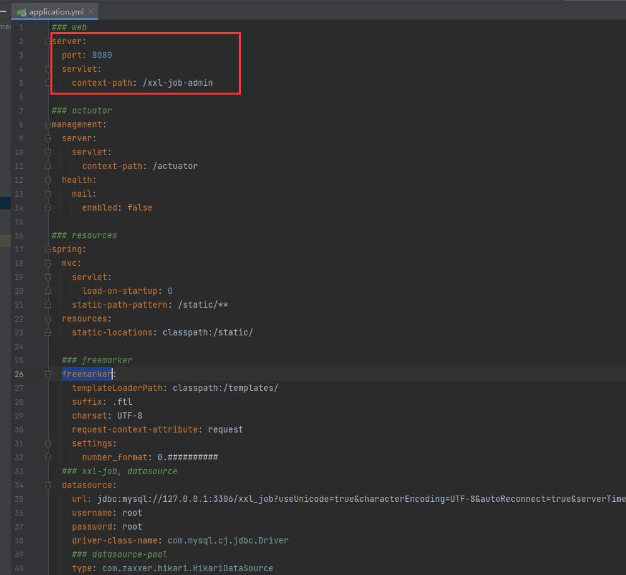Fold the spring section on line 17
626x575 pixels.
click(48, 249)
